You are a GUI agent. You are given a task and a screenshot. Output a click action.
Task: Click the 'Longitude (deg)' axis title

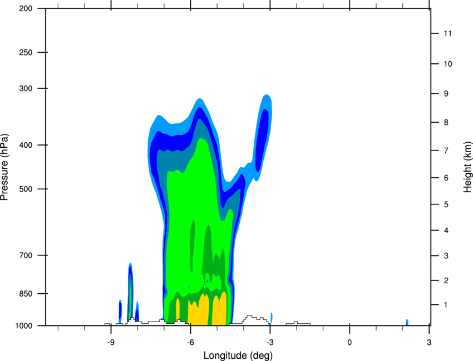(238, 355)
